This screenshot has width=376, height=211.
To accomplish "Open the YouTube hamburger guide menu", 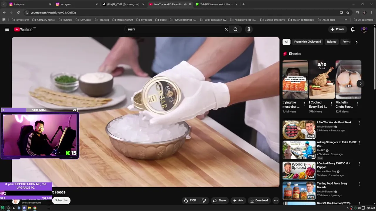I will [7, 29].
